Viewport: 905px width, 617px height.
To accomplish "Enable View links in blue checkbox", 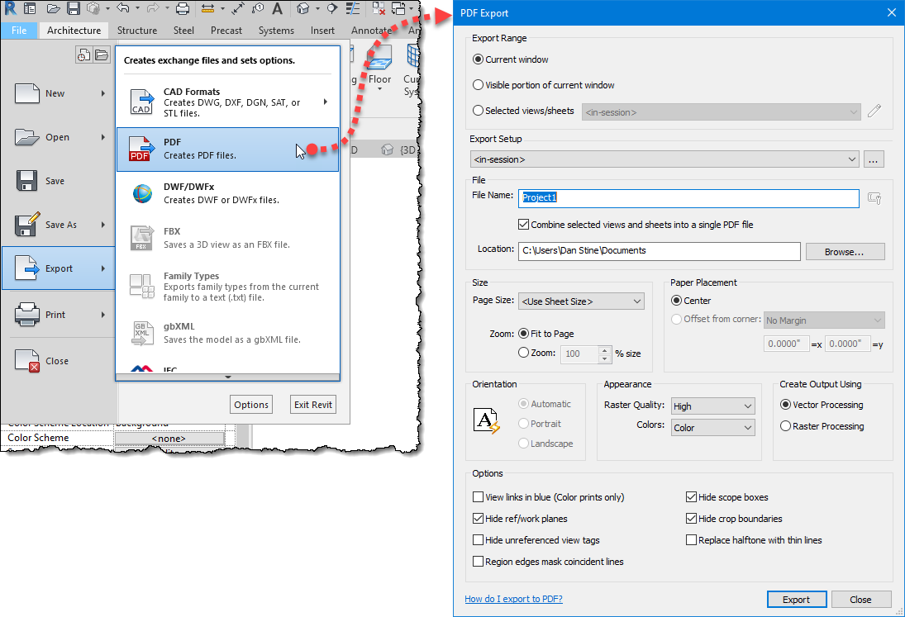I will [478, 497].
